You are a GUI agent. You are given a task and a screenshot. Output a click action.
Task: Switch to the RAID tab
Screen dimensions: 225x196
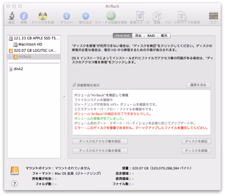(151, 36)
